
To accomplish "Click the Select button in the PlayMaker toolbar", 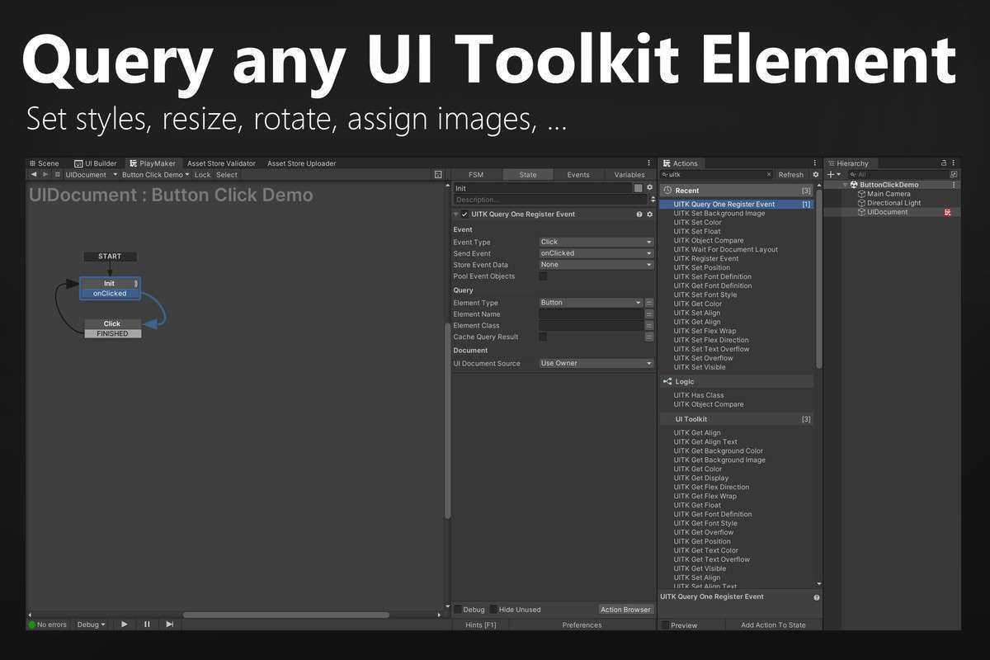I will click(227, 175).
